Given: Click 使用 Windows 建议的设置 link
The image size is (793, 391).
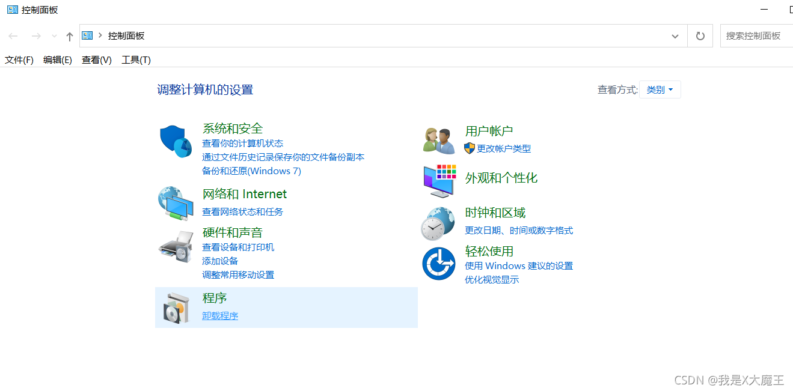Looking at the screenshot, I should coord(519,265).
